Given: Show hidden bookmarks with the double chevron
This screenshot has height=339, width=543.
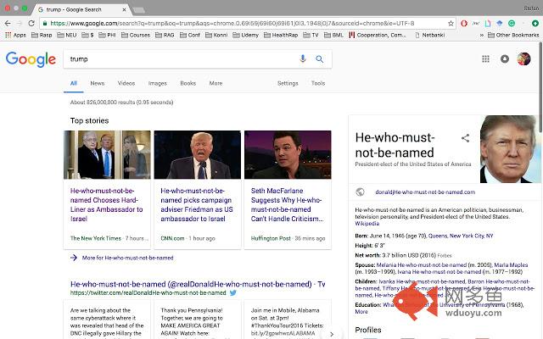Looking at the screenshot, I should coord(481,35).
